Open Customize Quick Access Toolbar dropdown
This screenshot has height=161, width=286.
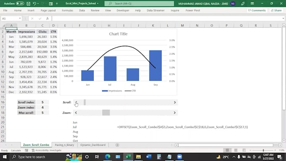point(57,3)
